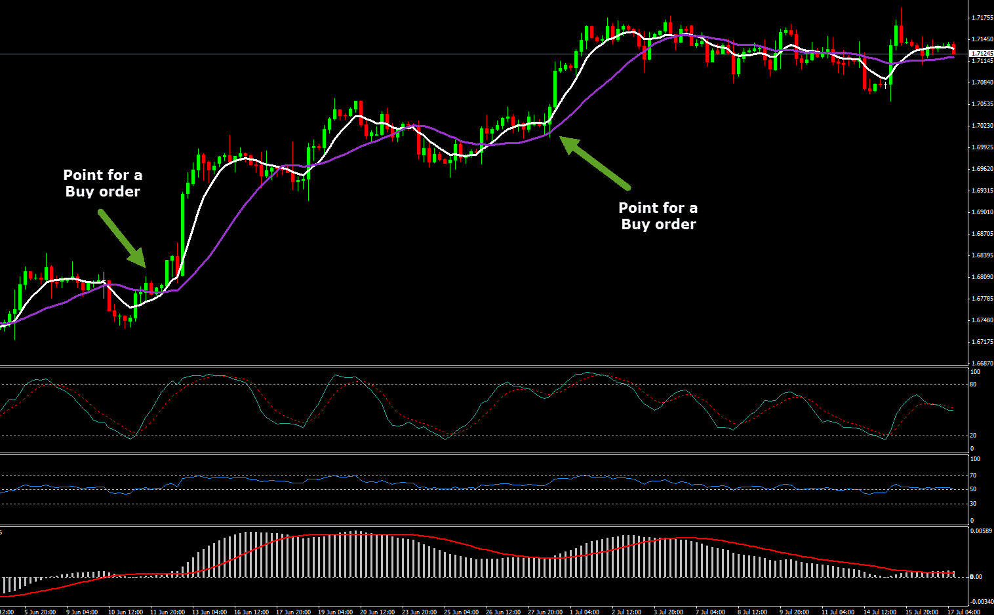
Task: Click time axis label 15 Jul 20:00
Action: click(922, 612)
